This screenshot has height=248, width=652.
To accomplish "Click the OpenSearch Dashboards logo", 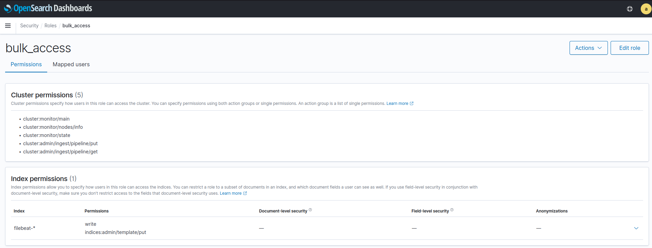I will coord(48,8).
